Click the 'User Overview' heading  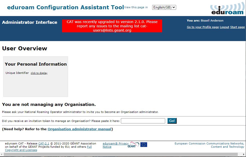[x=25, y=48]
